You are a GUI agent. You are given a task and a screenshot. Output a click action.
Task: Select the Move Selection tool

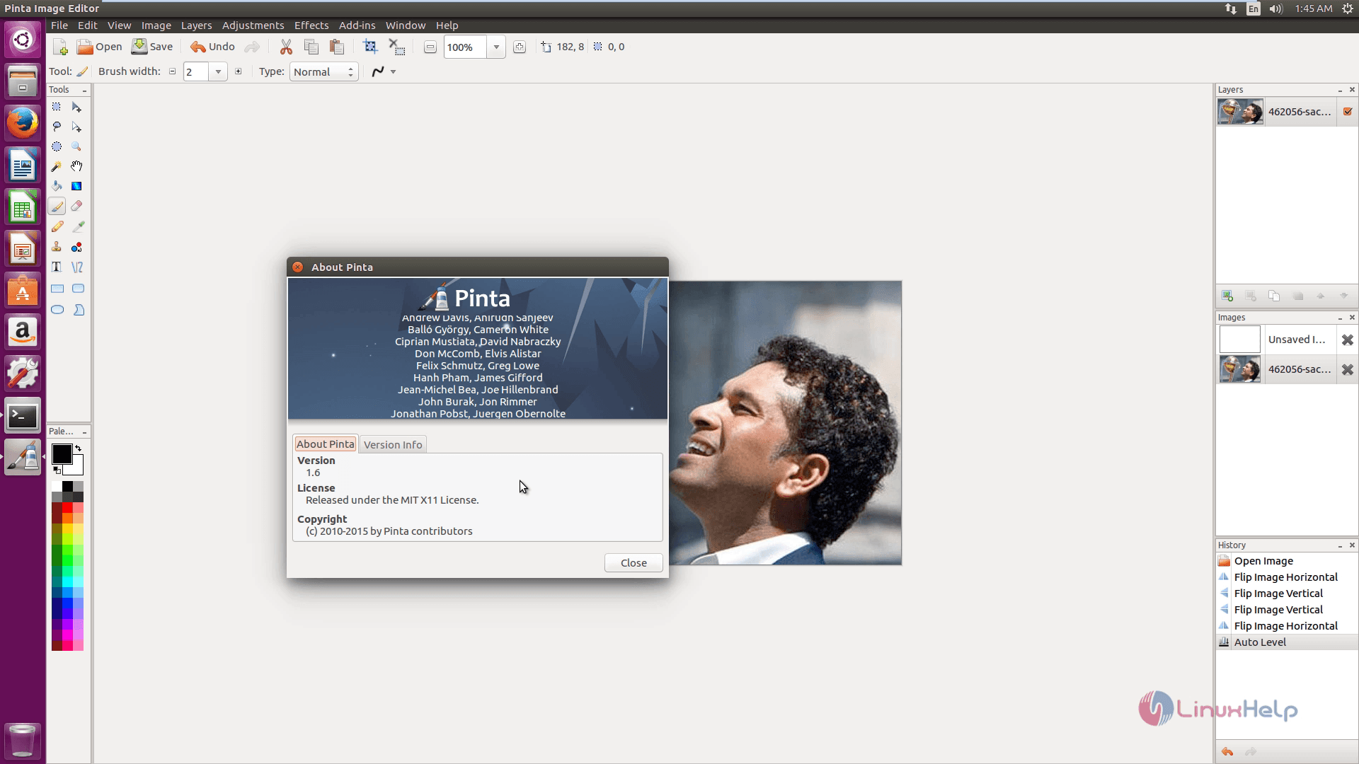[76, 127]
